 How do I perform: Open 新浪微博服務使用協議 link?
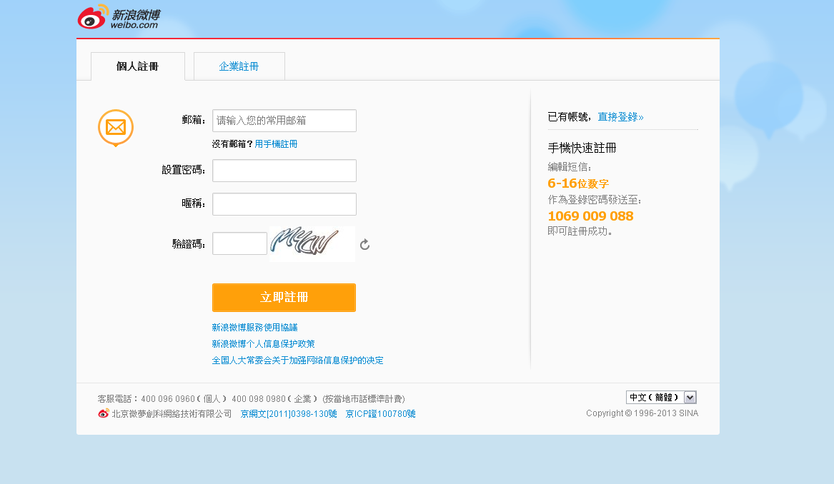point(255,327)
